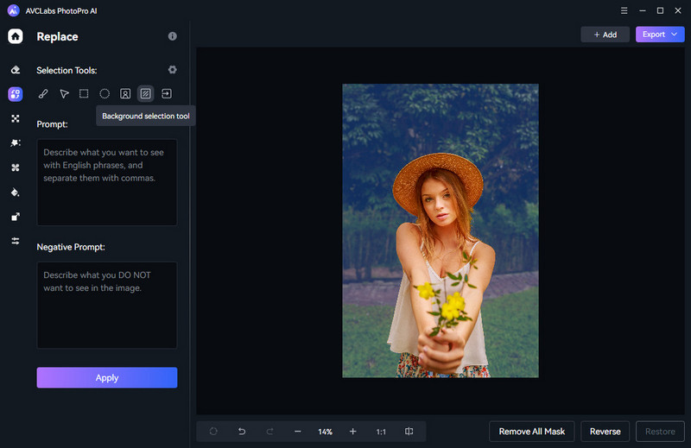
Task: Select the Eraser tool in the sidebar
Action: (16, 70)
